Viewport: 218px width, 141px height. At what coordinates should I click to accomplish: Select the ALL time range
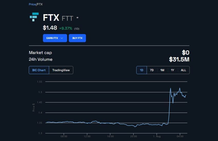coord(183,70)
